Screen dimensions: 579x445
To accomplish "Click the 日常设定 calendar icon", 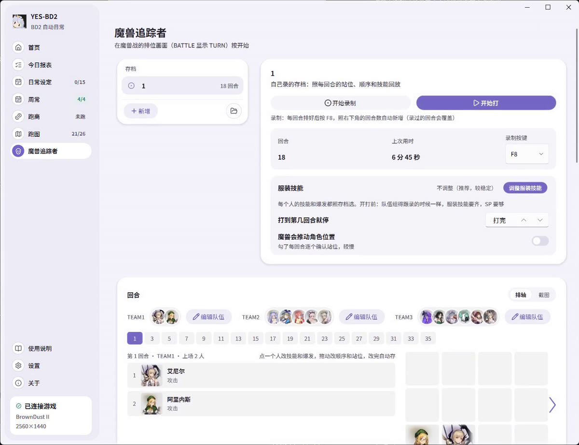I will tap(18, 82).
